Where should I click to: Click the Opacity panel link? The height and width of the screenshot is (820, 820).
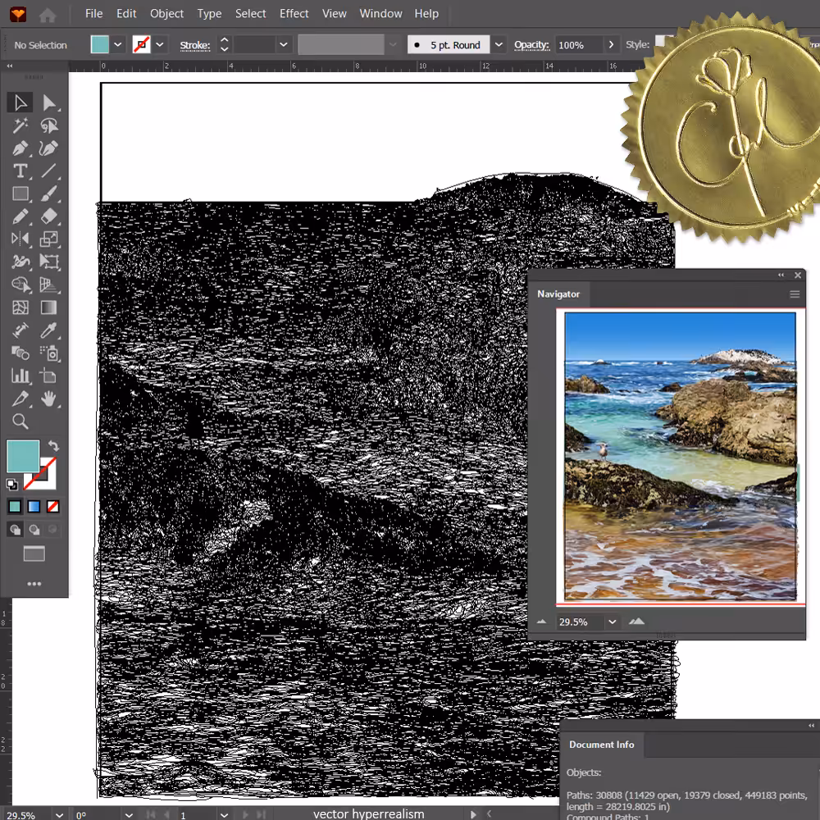coord(531,45)
